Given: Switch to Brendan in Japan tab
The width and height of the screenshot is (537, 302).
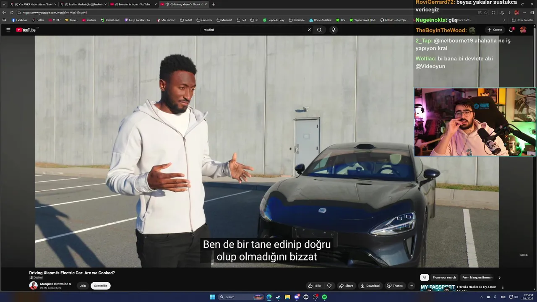Looking at the screenshot, I should [x=133, y=4].
